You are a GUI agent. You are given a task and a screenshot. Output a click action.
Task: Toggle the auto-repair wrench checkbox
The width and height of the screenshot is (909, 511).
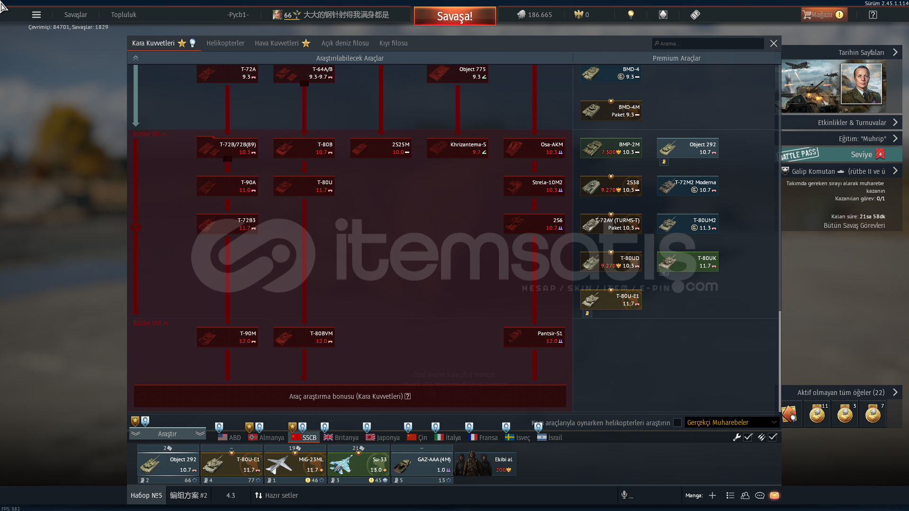748,437
